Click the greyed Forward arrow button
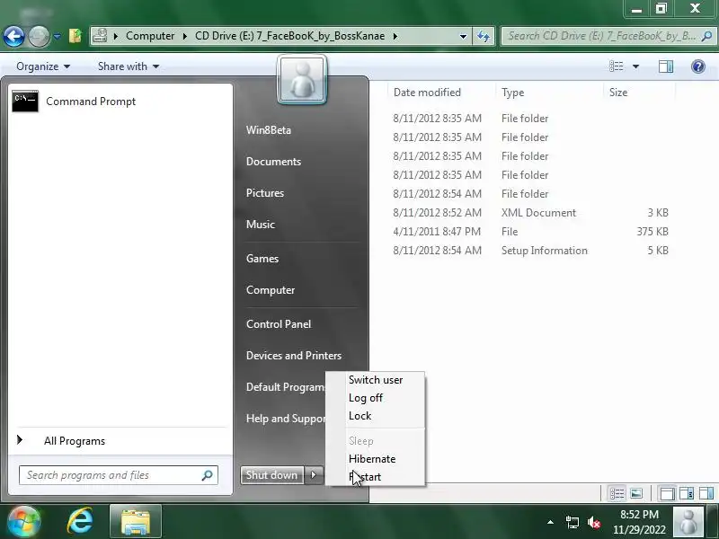719x539 pixels. (39, 36)
